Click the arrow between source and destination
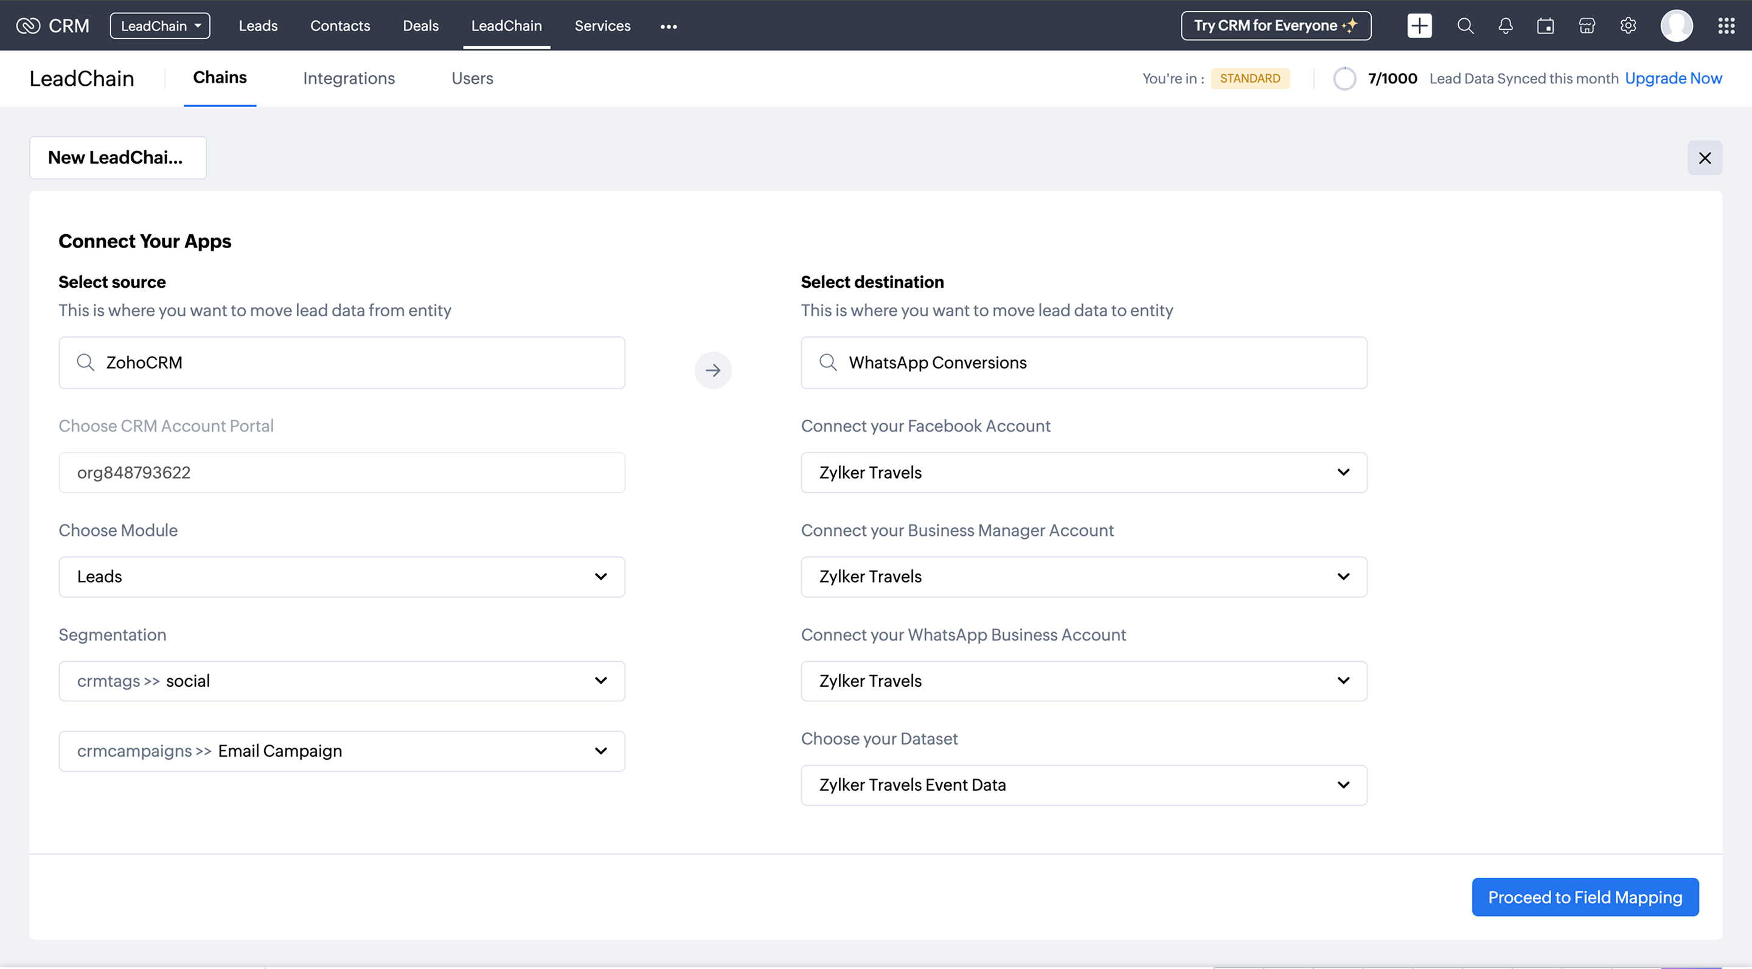 [x=713, y=370]
